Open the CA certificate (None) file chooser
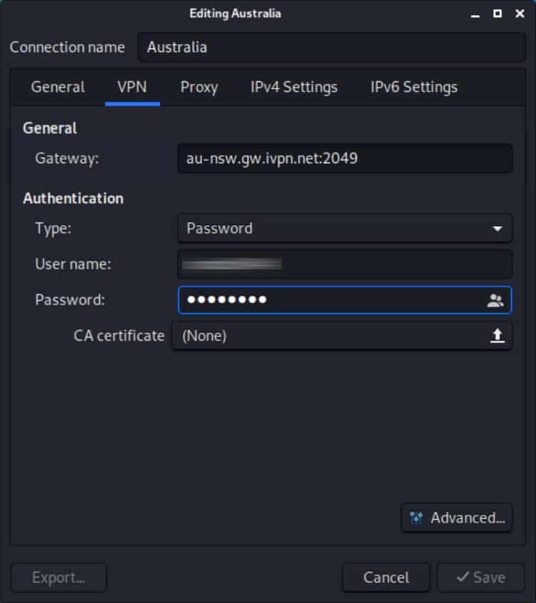 point(342,336)
